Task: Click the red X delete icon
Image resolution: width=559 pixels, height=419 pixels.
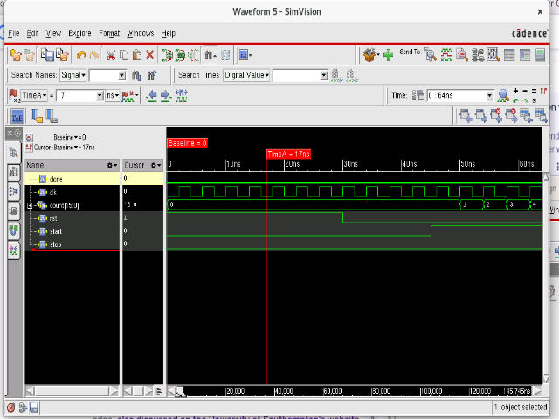Action: pyautogui.click(x=149, y=55)
